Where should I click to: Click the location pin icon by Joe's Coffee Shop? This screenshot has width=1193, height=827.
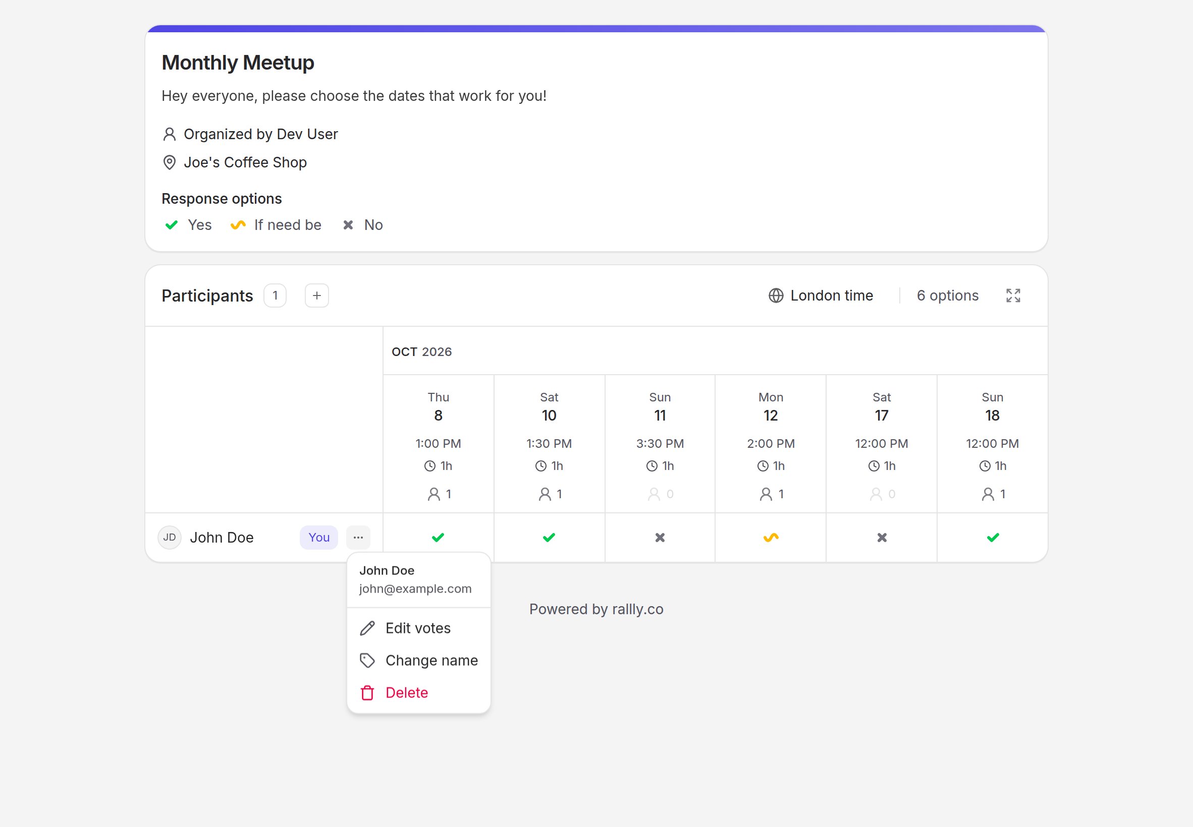point(169,162)
